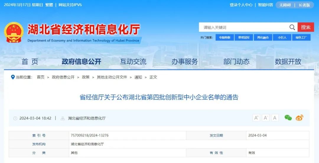Screen dimensions: 319x163
Task: Focus the 请输入关键词 search field
Action: 244,27
